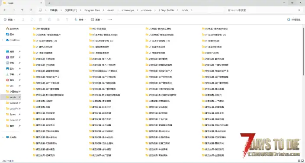Click the search magnifier icon
Image resolution: width=305 pixels, height=163 pixels.
point(299,10)
